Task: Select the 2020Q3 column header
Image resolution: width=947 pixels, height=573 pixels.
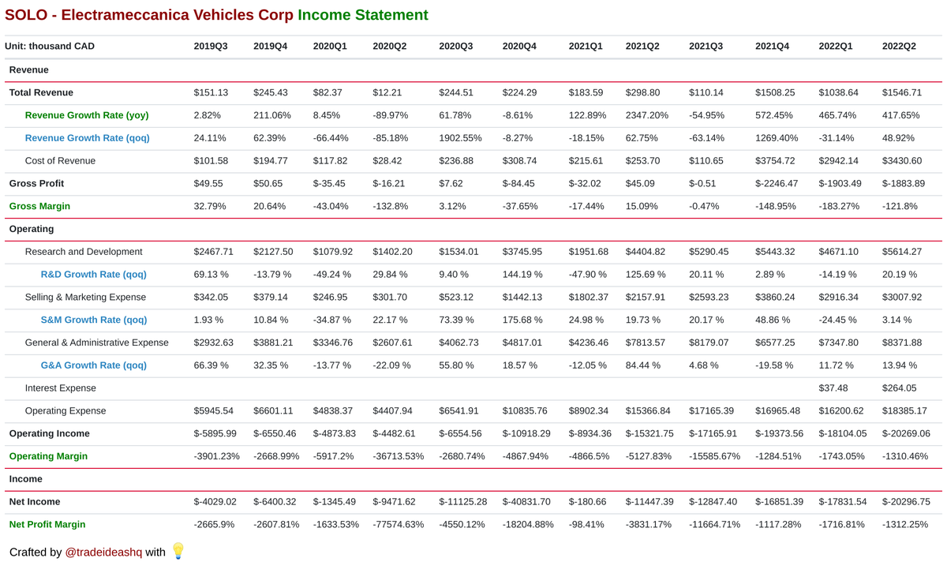Action: click(x=456, y=47)
